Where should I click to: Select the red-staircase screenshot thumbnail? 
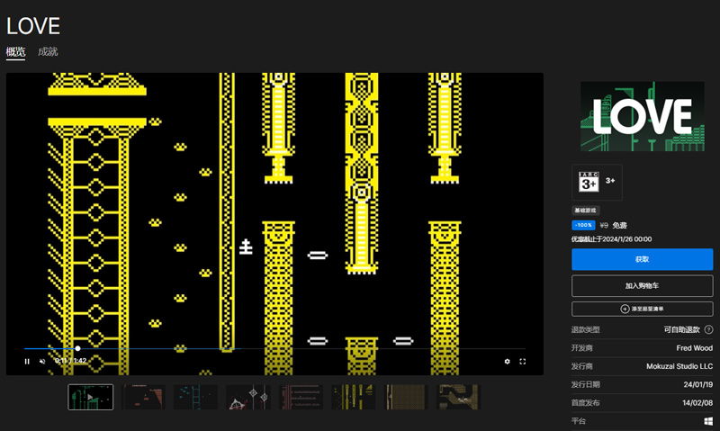pyautogui.click(x=143, y=397)
